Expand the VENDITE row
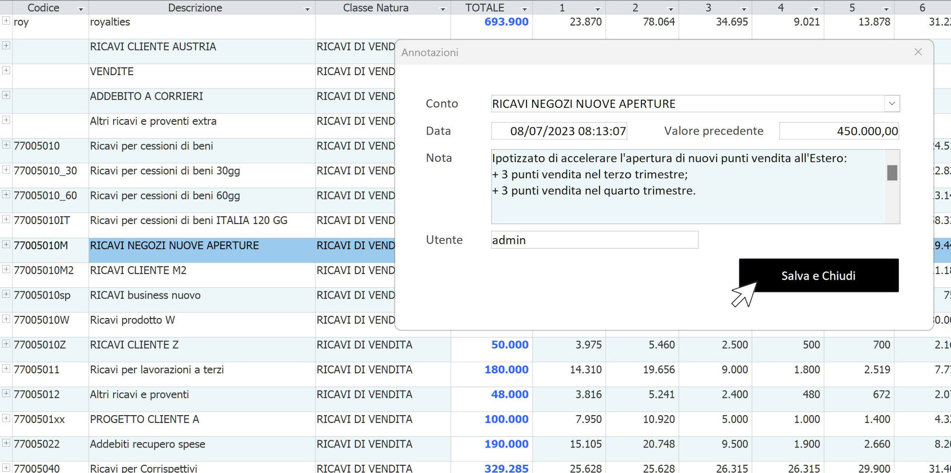Image resolution: width=951 pixels, height=473 pixels. pos(6,70)
